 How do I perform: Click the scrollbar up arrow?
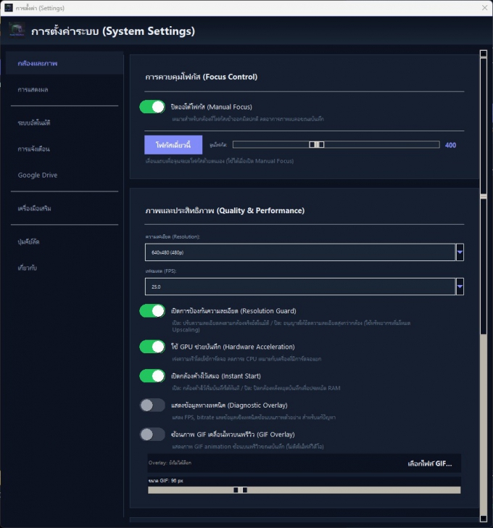tap(484, 54)
